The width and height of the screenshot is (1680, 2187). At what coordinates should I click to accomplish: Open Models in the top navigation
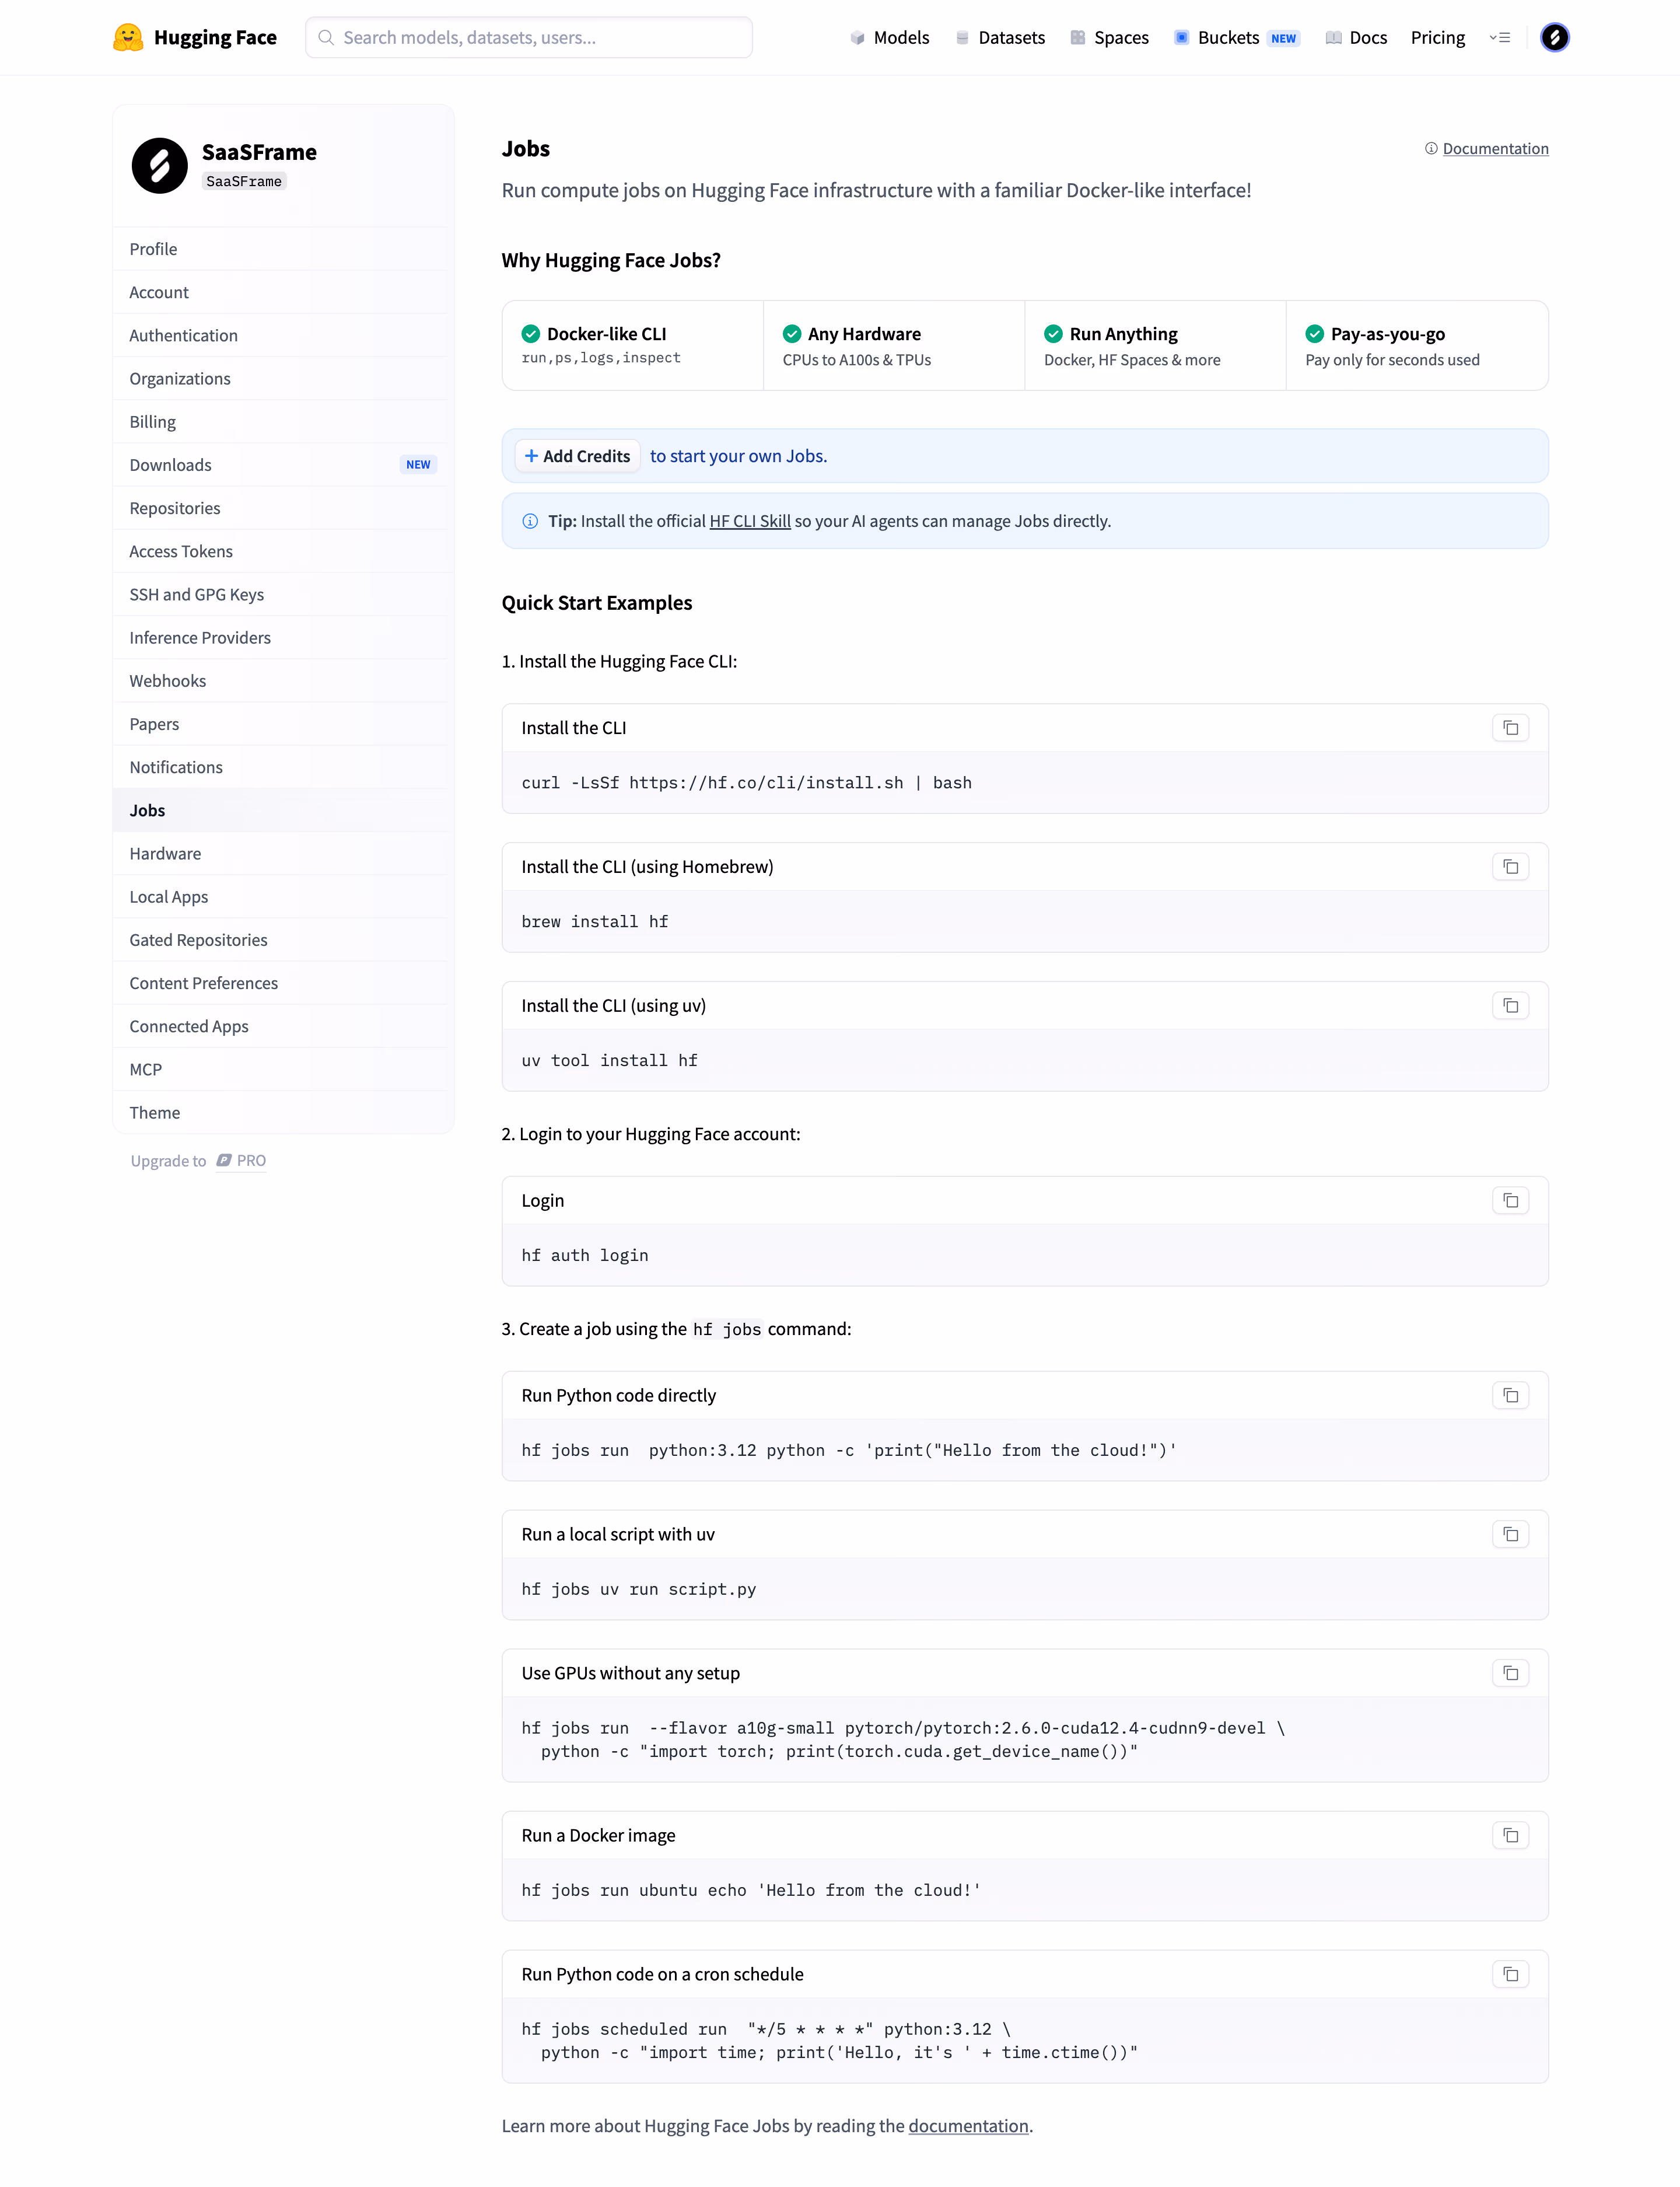[889, 38]
